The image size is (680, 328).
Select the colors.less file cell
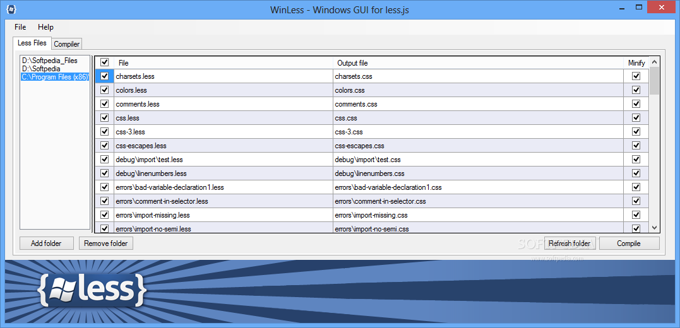224,90
